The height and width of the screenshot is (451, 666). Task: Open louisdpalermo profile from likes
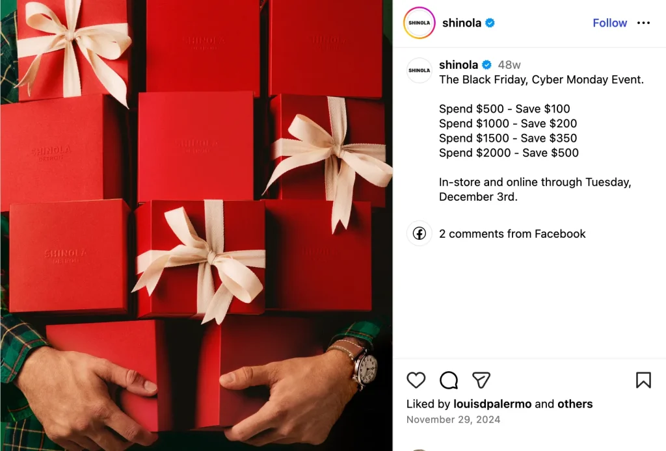pos(492,404)
